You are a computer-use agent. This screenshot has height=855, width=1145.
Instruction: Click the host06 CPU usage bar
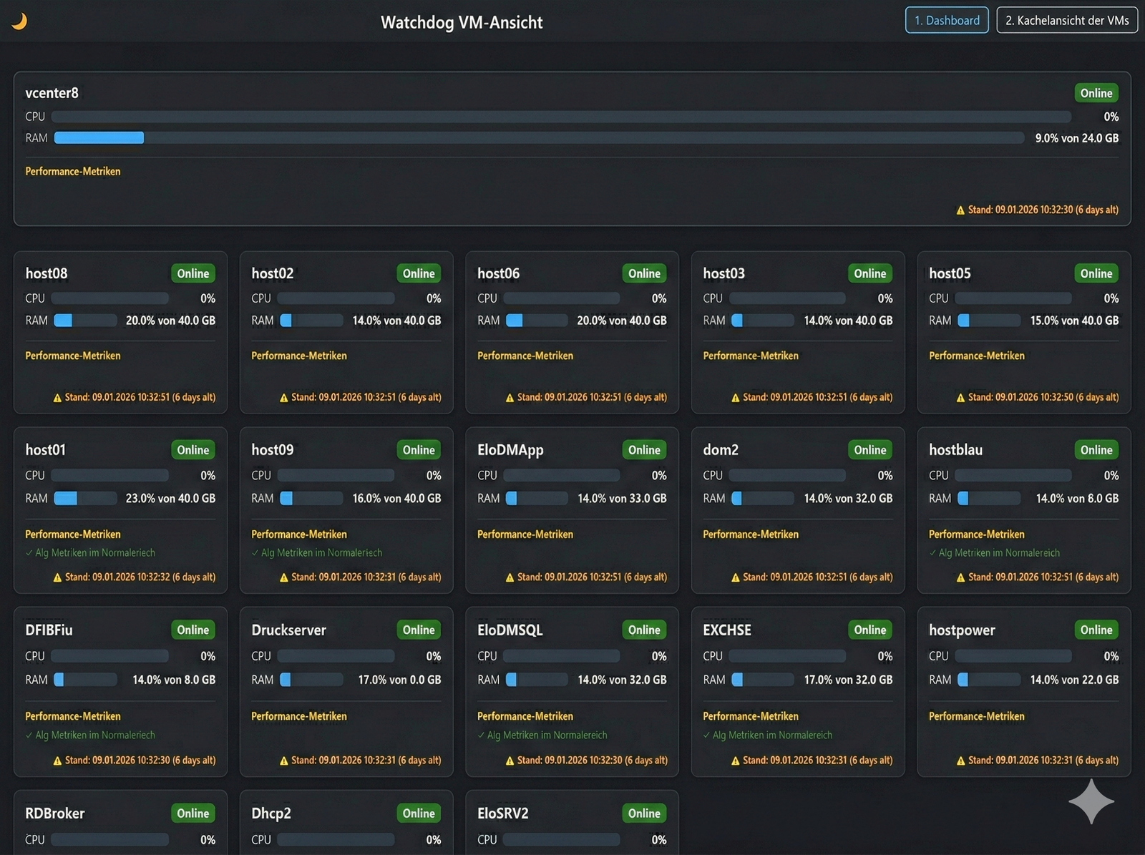pyautogui.click(x=562, y=298)
